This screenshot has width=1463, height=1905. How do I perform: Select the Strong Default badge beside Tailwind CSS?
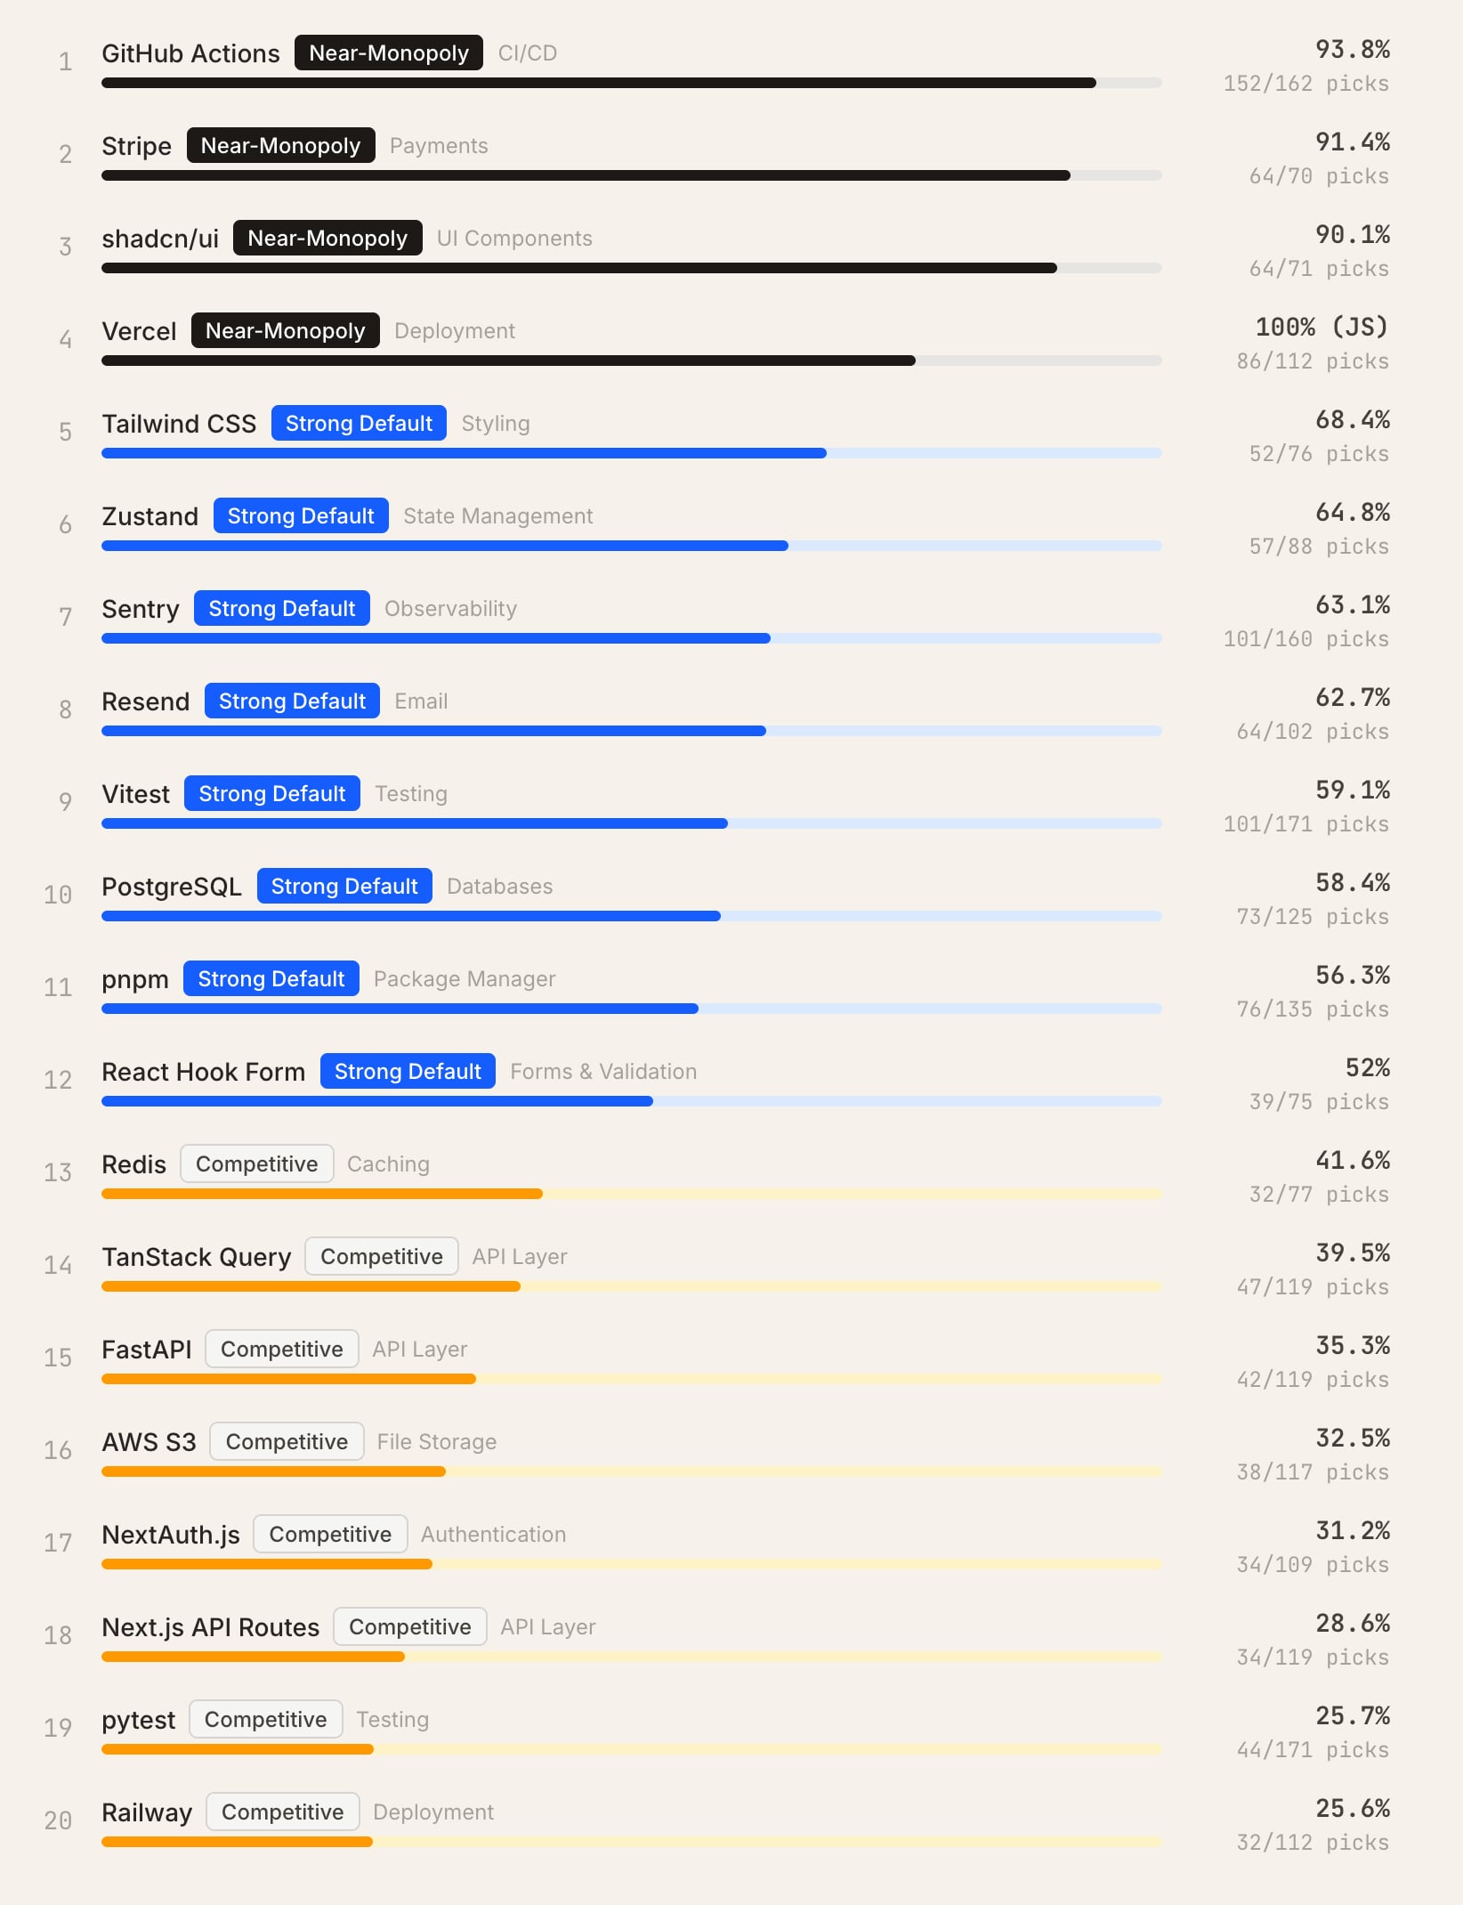(x=359, y=424)
